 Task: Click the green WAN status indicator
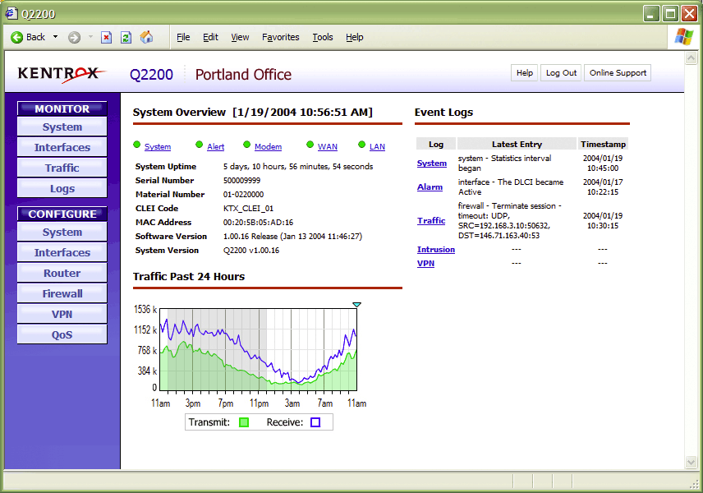tap(310, 145)
